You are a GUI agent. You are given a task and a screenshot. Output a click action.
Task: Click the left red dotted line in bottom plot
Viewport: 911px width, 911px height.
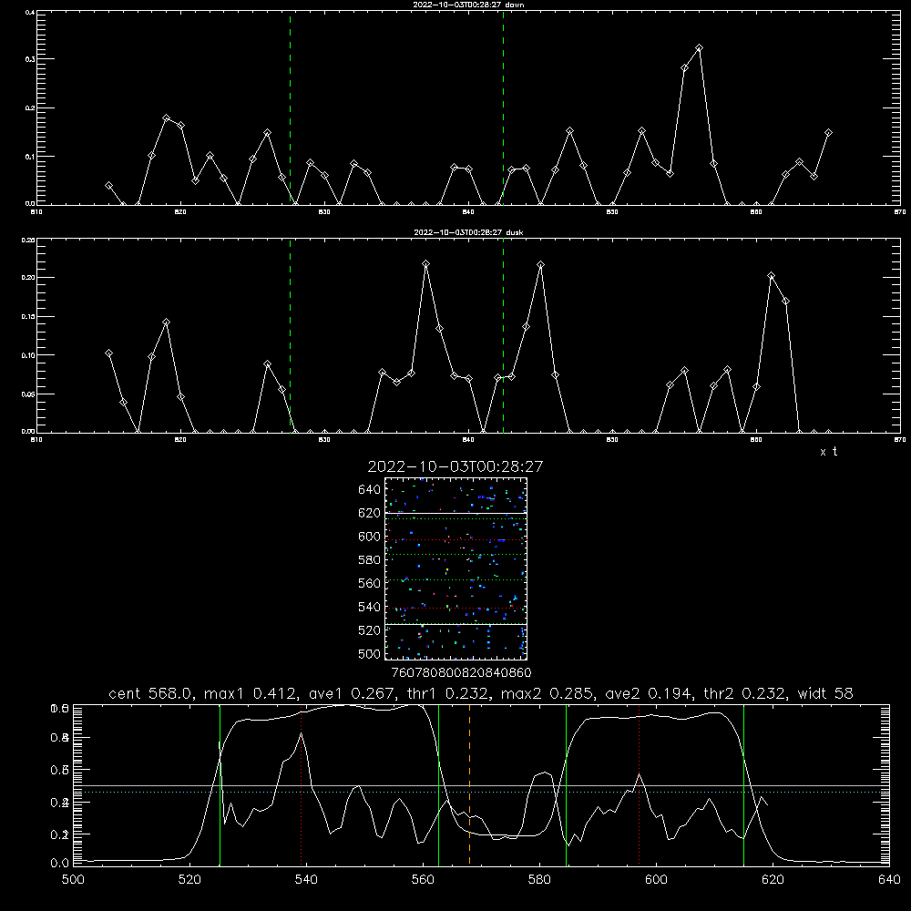301,784
